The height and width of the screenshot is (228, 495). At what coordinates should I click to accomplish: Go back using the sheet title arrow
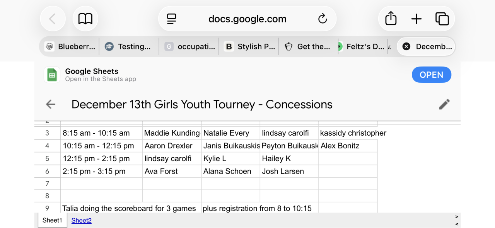click(51, 104)
